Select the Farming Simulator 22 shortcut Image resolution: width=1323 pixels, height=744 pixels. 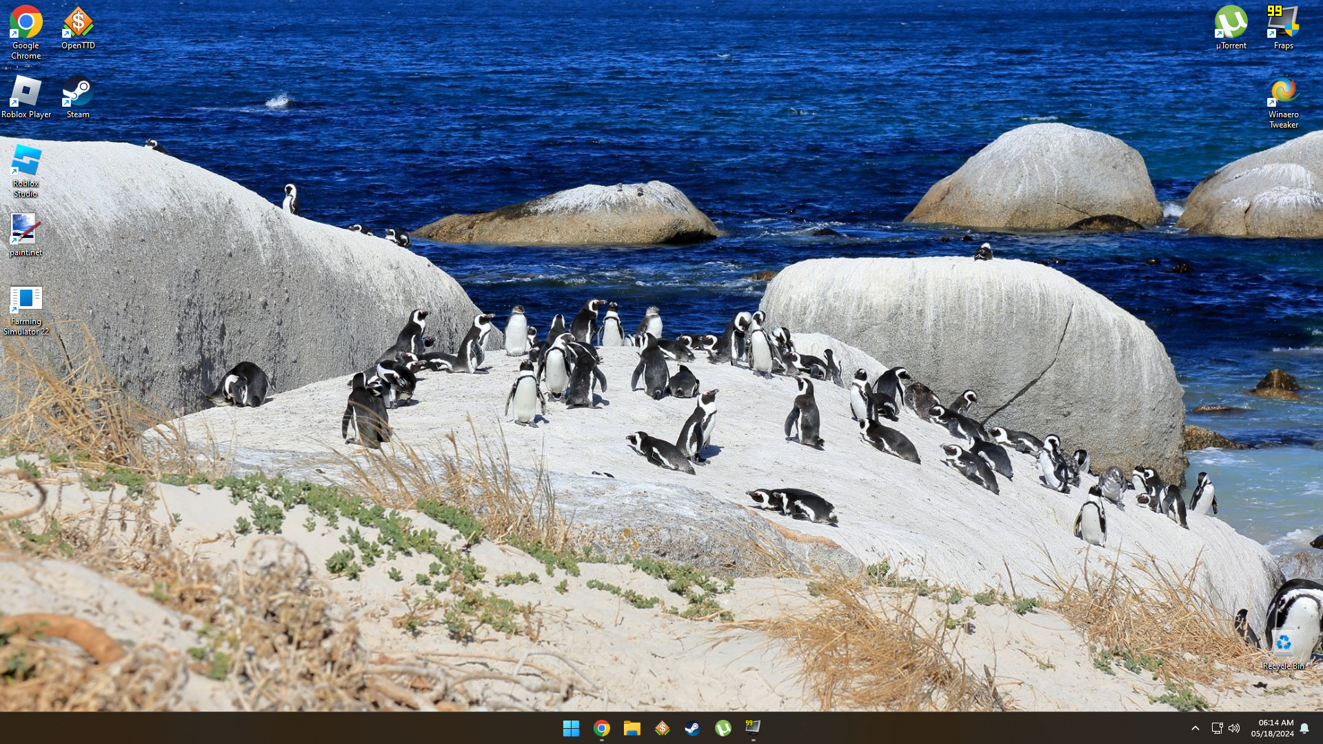point(26,310)
